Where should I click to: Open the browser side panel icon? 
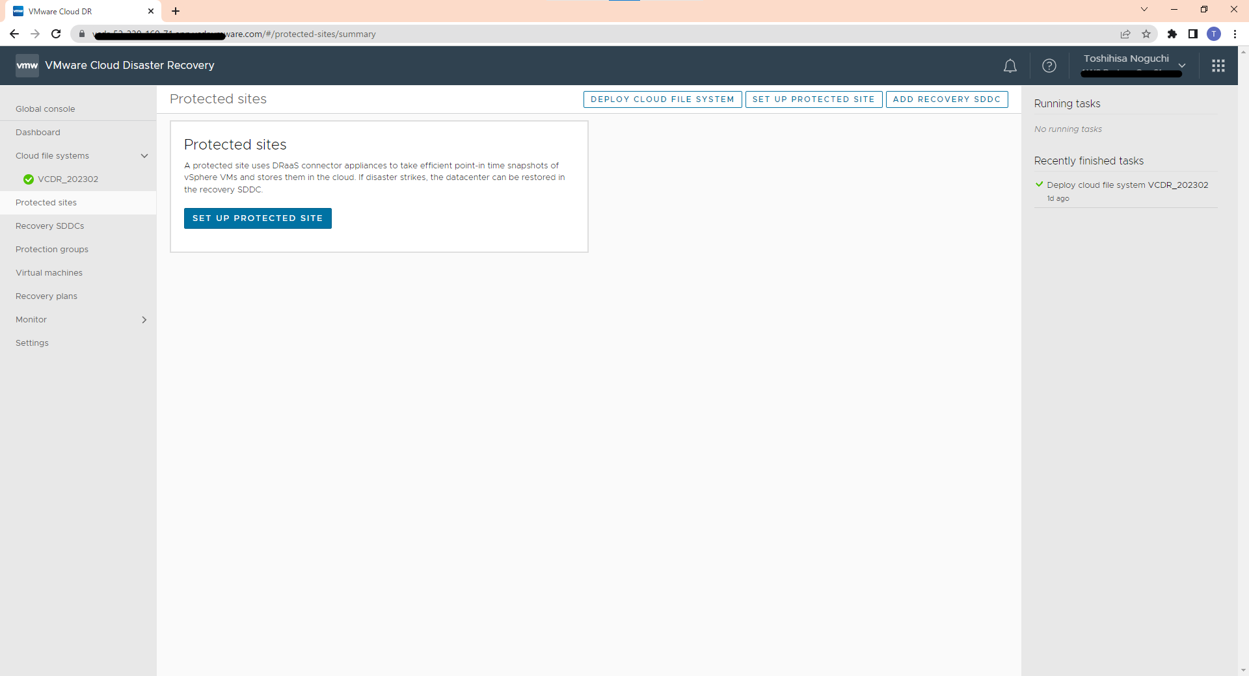pyautogui.click(x=1193, y=34)
